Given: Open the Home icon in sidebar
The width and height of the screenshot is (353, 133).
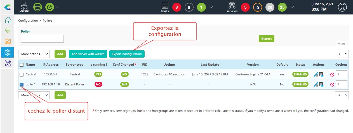Looking at the screenshot, I should pos(8,20).
